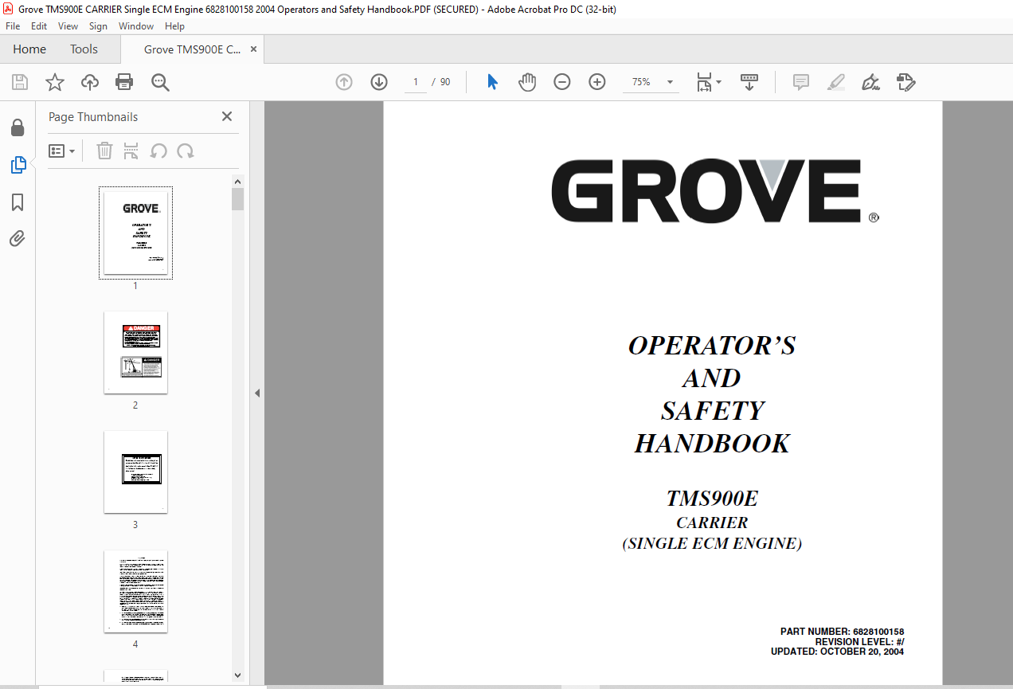The width and height of the screenshot is (1013, 689).
Task: Click the current page number field
Action: pyautogui.click(x=416, y=82)
